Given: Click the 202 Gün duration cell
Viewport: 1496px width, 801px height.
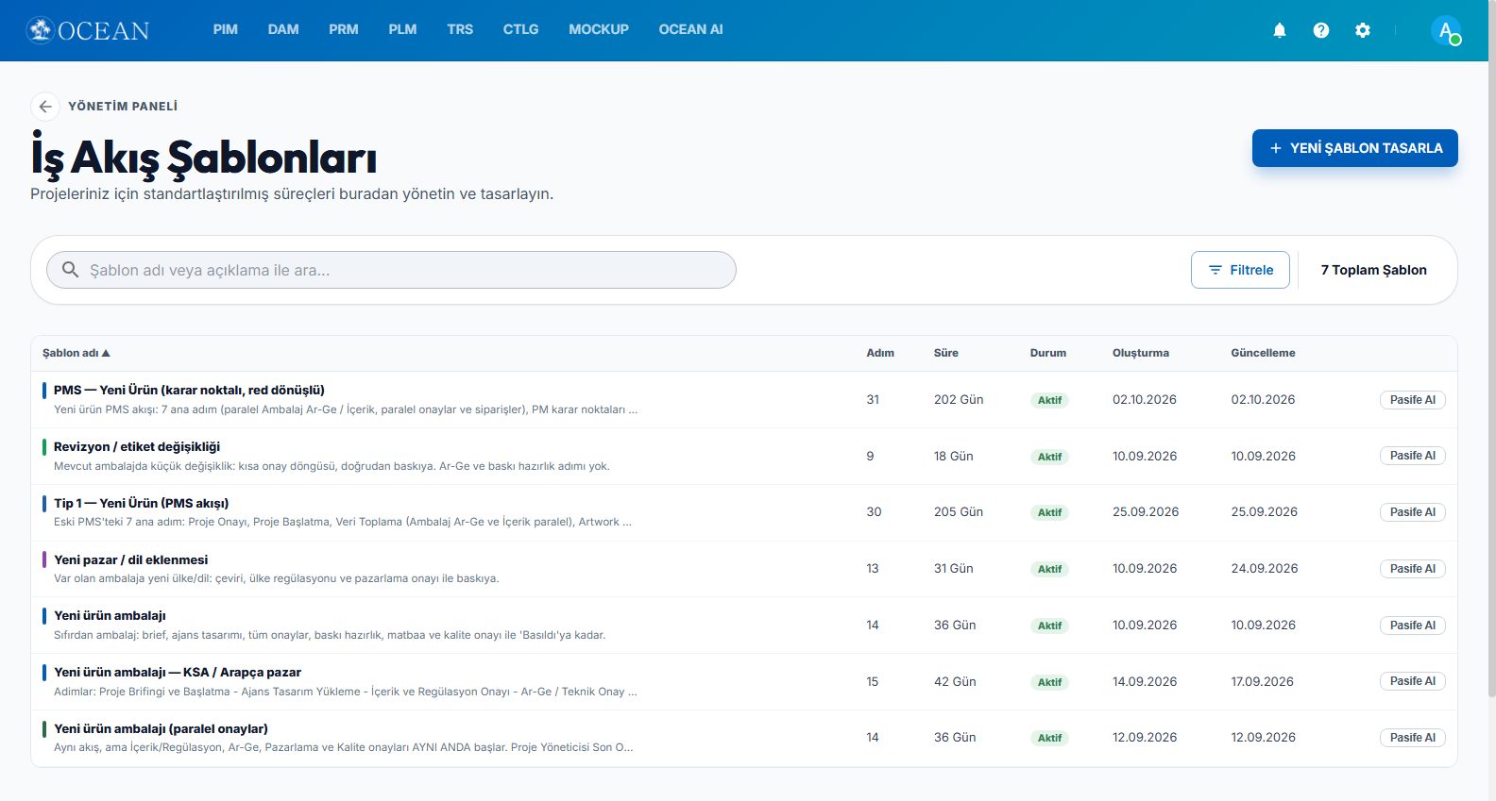Looking at the screenshot, I should pos(959,400).
